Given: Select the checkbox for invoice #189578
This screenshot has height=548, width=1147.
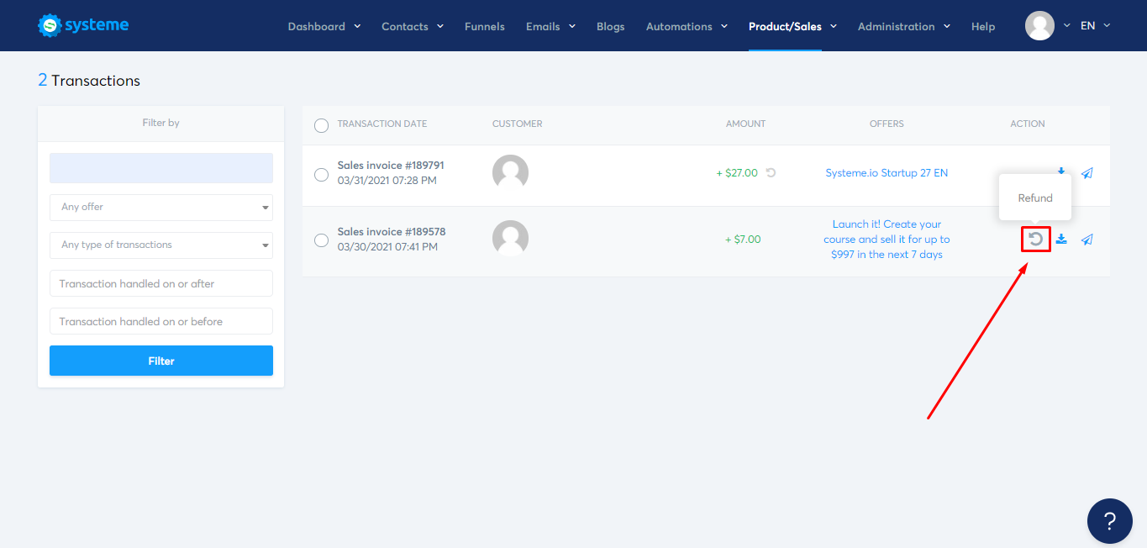Looking at the screenshot, I should (x=321, y=239).
